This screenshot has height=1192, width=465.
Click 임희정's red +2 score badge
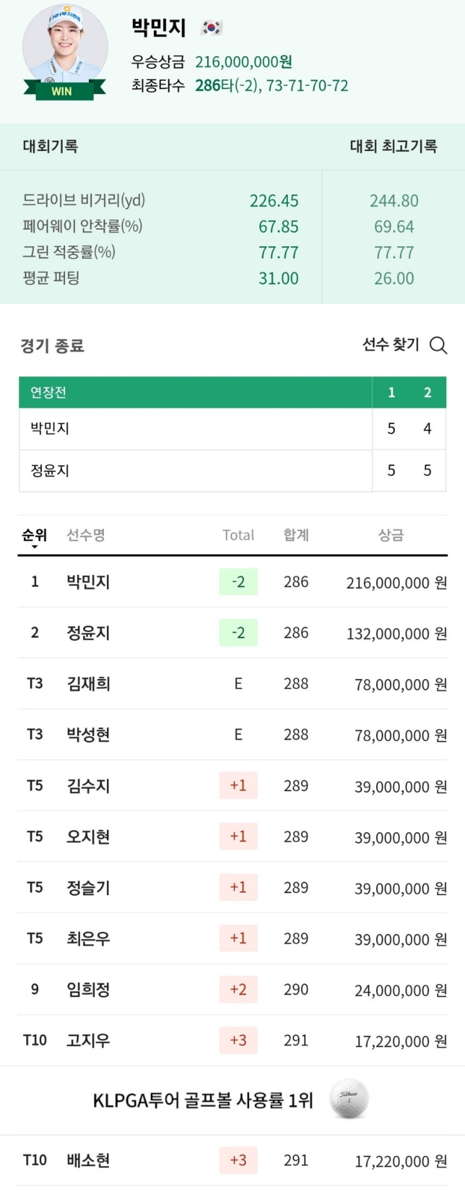tap(238, 990)
